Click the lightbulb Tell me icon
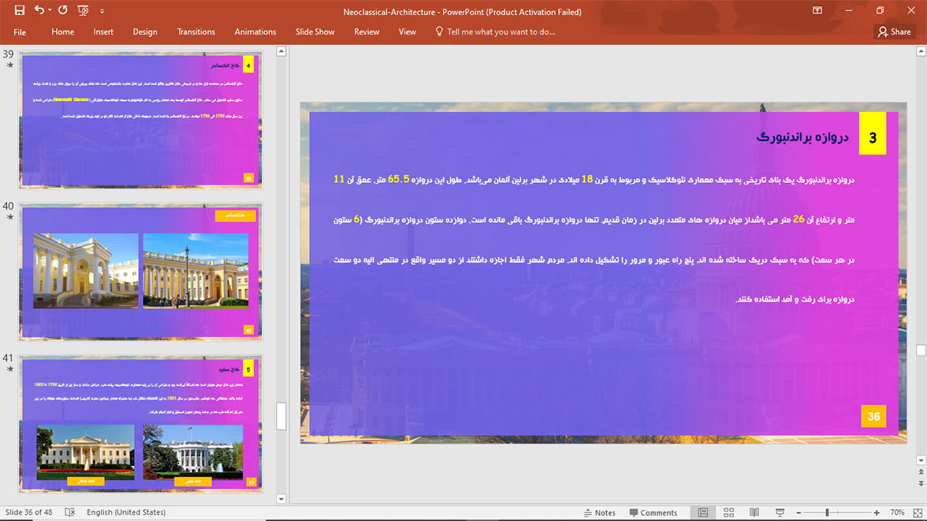927x521 pixels. click(x=438, y=32)
